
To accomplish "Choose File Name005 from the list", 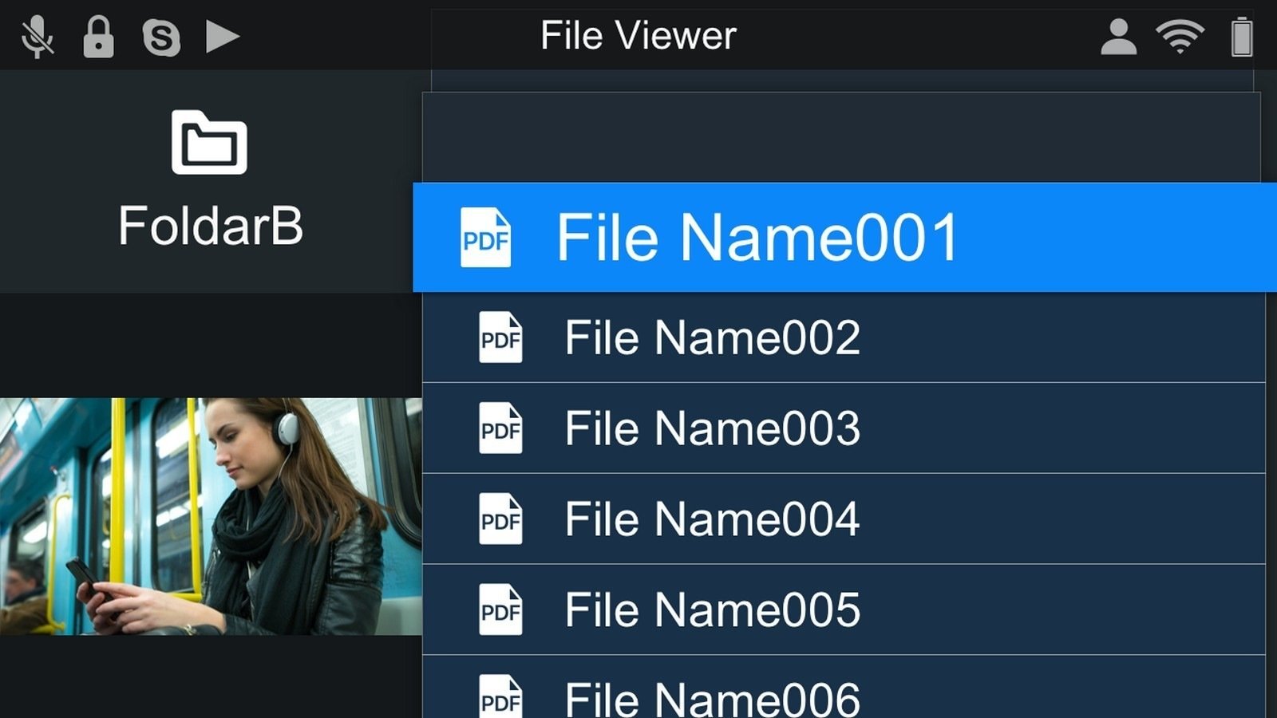I will point(844,610).
